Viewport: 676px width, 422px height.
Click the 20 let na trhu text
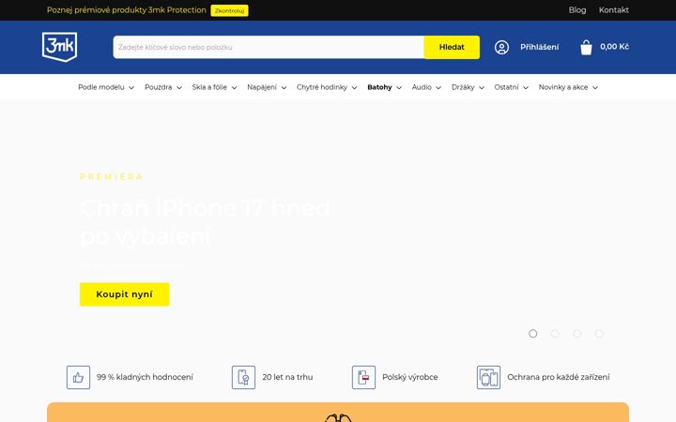(287, 377)
